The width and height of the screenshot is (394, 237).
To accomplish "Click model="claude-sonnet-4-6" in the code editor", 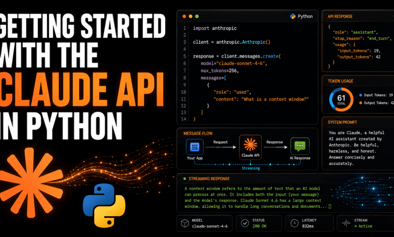I will tap(234, 64).
